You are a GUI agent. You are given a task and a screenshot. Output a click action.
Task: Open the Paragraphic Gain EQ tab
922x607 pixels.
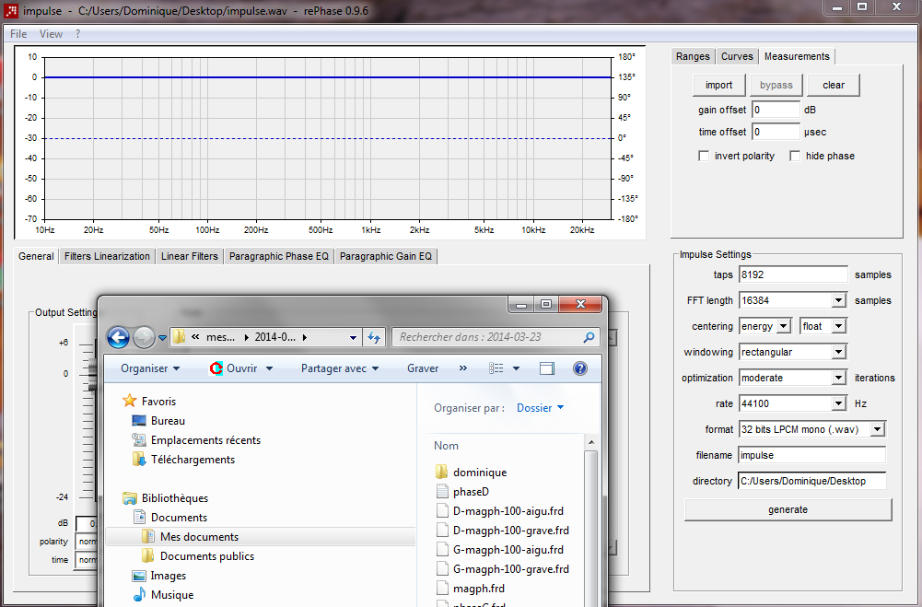[x=386, y=256]
